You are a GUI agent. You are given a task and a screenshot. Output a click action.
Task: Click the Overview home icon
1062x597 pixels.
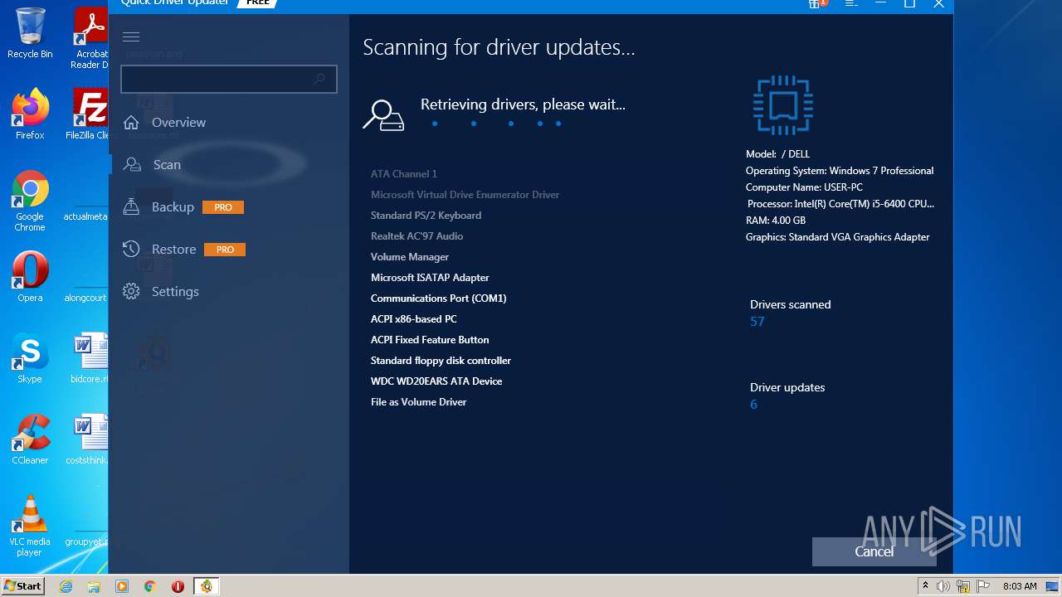(131, 123)
